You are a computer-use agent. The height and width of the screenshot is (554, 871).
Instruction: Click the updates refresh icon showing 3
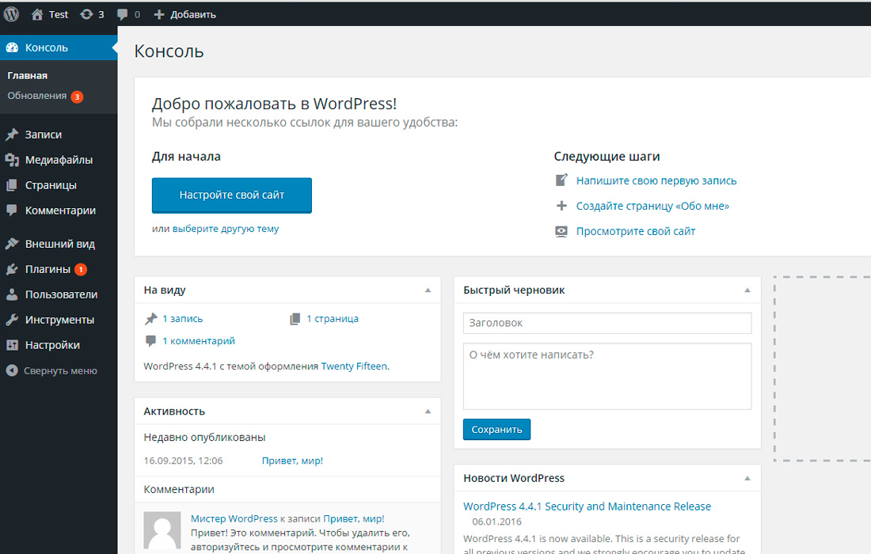86,14
